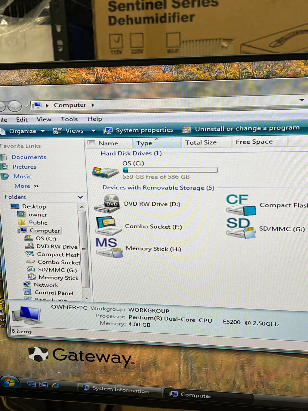308x411 pixels.
Task: Open the Views dropdown arrow
Action: [94, 131]
